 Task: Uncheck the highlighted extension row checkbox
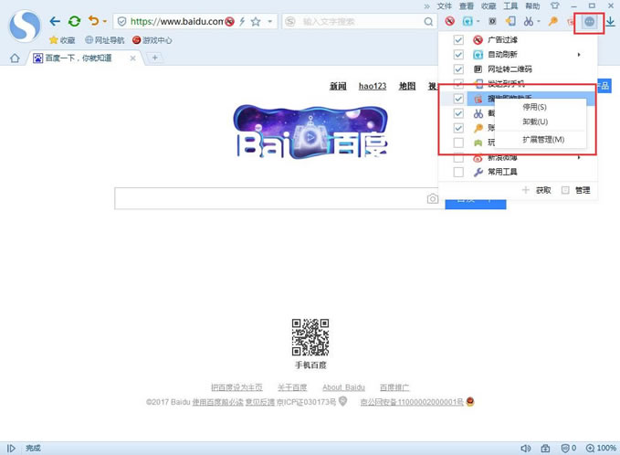coord(458,99)
